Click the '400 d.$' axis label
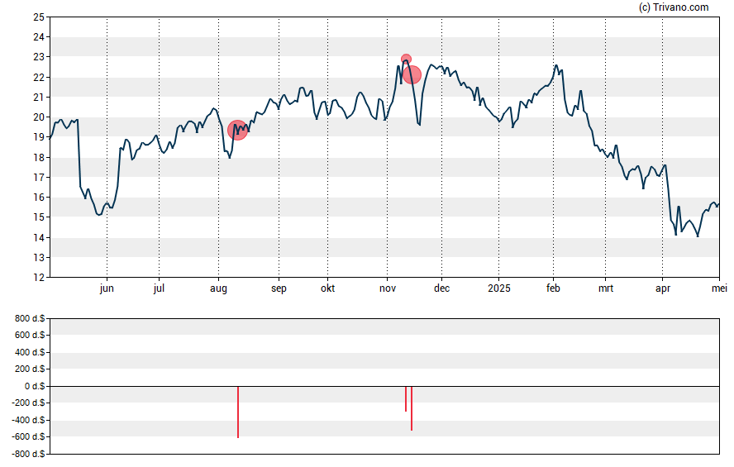734x467 pixels. 30,352
